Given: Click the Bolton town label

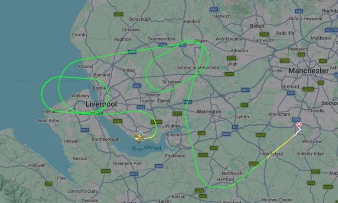Looking at the screenshot, I should point(257,26).
